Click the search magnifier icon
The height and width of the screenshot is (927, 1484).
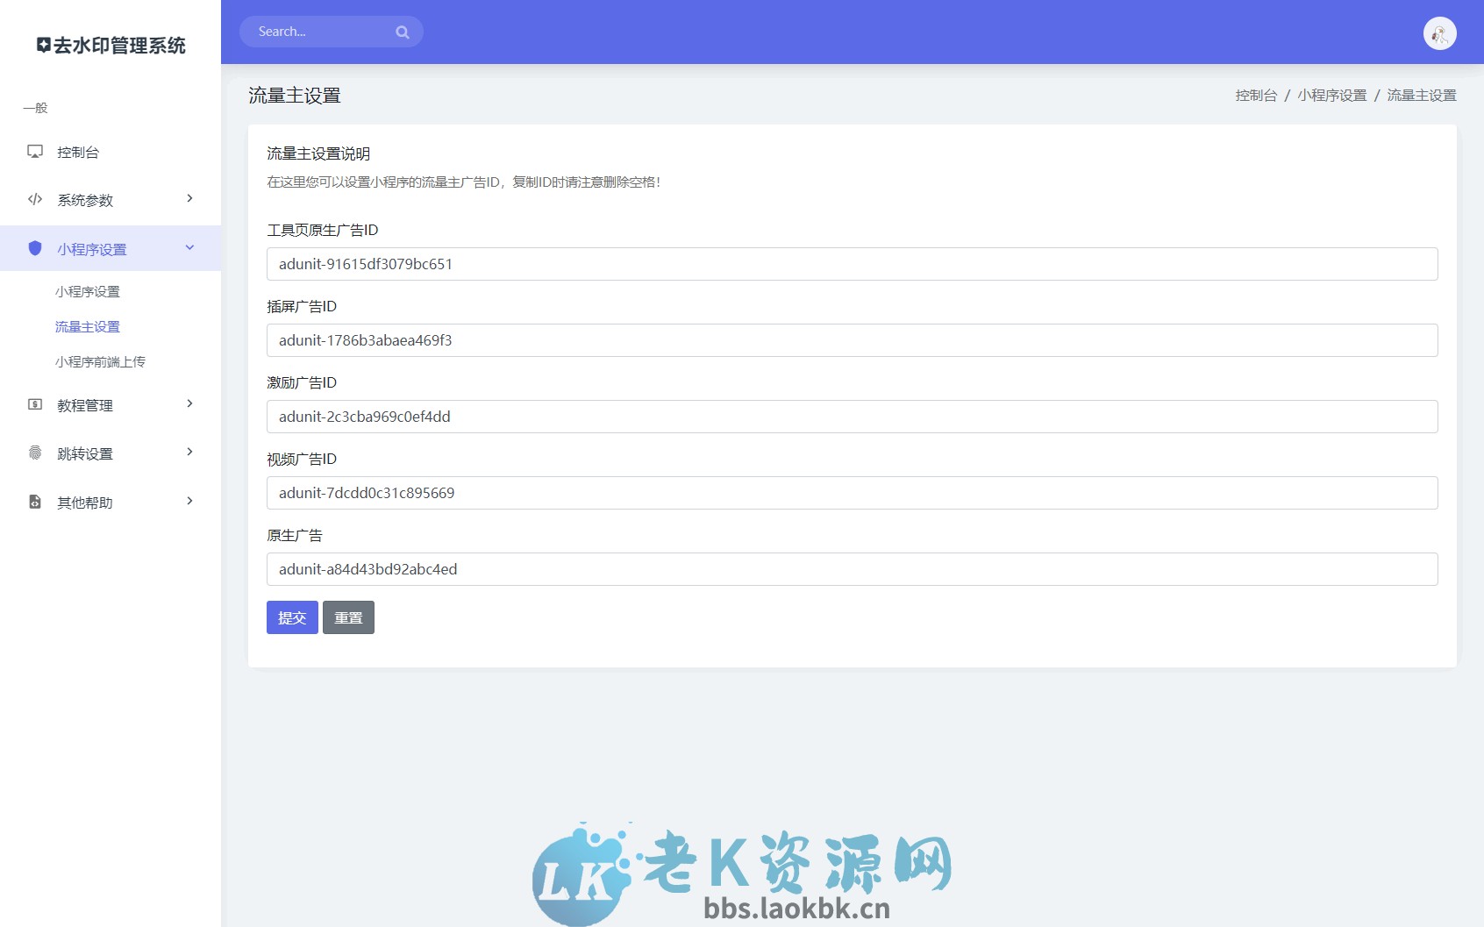pyautogui.click(x=403, y=32)
